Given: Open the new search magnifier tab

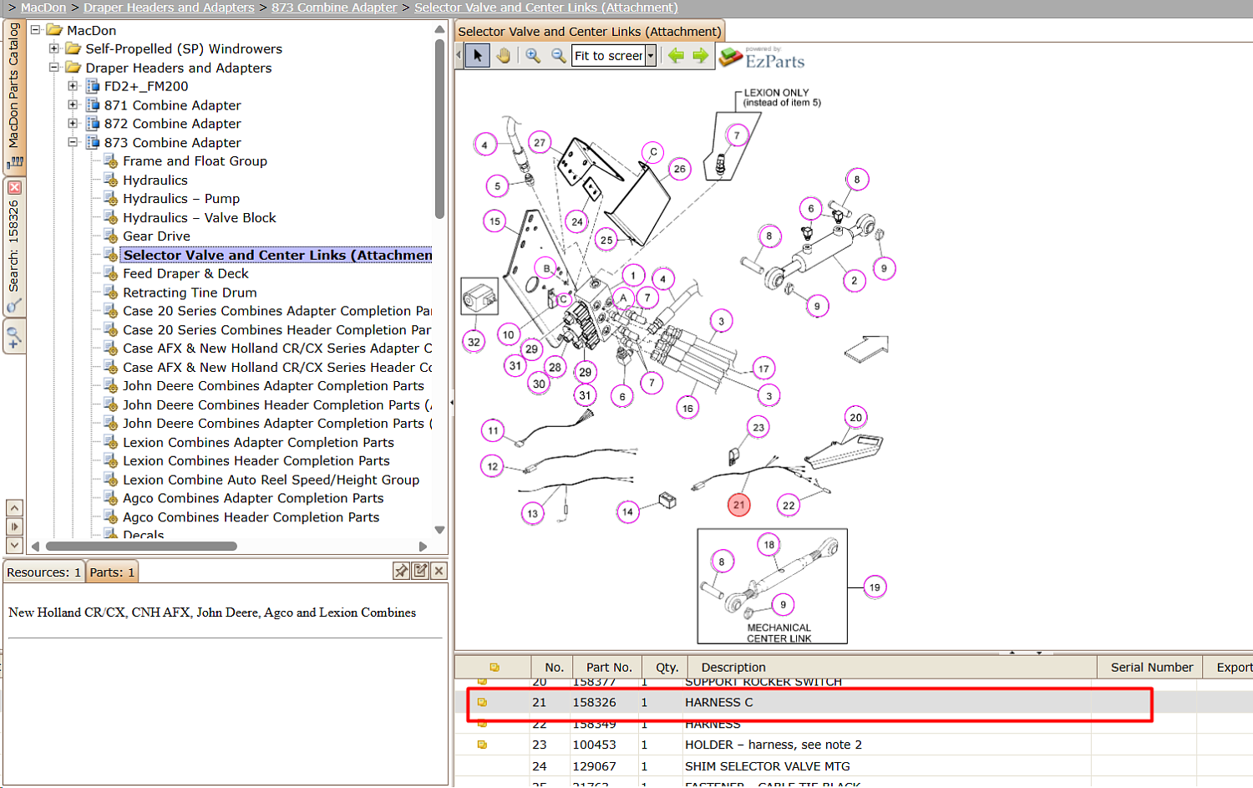Looking at the screenshot, I should click(14, 337).
